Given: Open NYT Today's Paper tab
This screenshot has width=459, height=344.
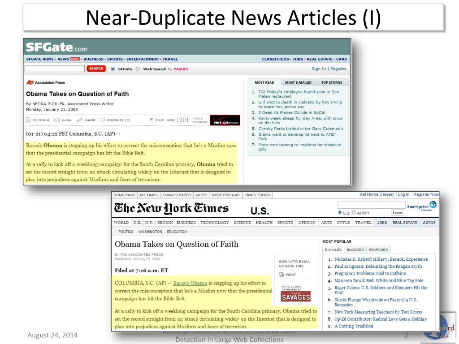Looking at the screenshot, I should (177, 195).
